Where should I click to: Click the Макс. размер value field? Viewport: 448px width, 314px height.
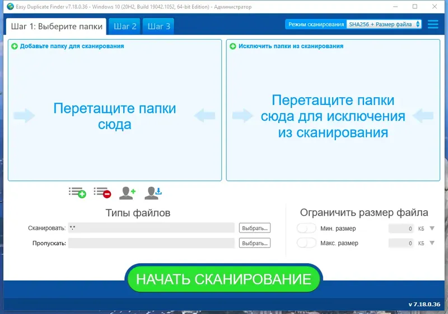pyautogui.click(x=401, y=243)
